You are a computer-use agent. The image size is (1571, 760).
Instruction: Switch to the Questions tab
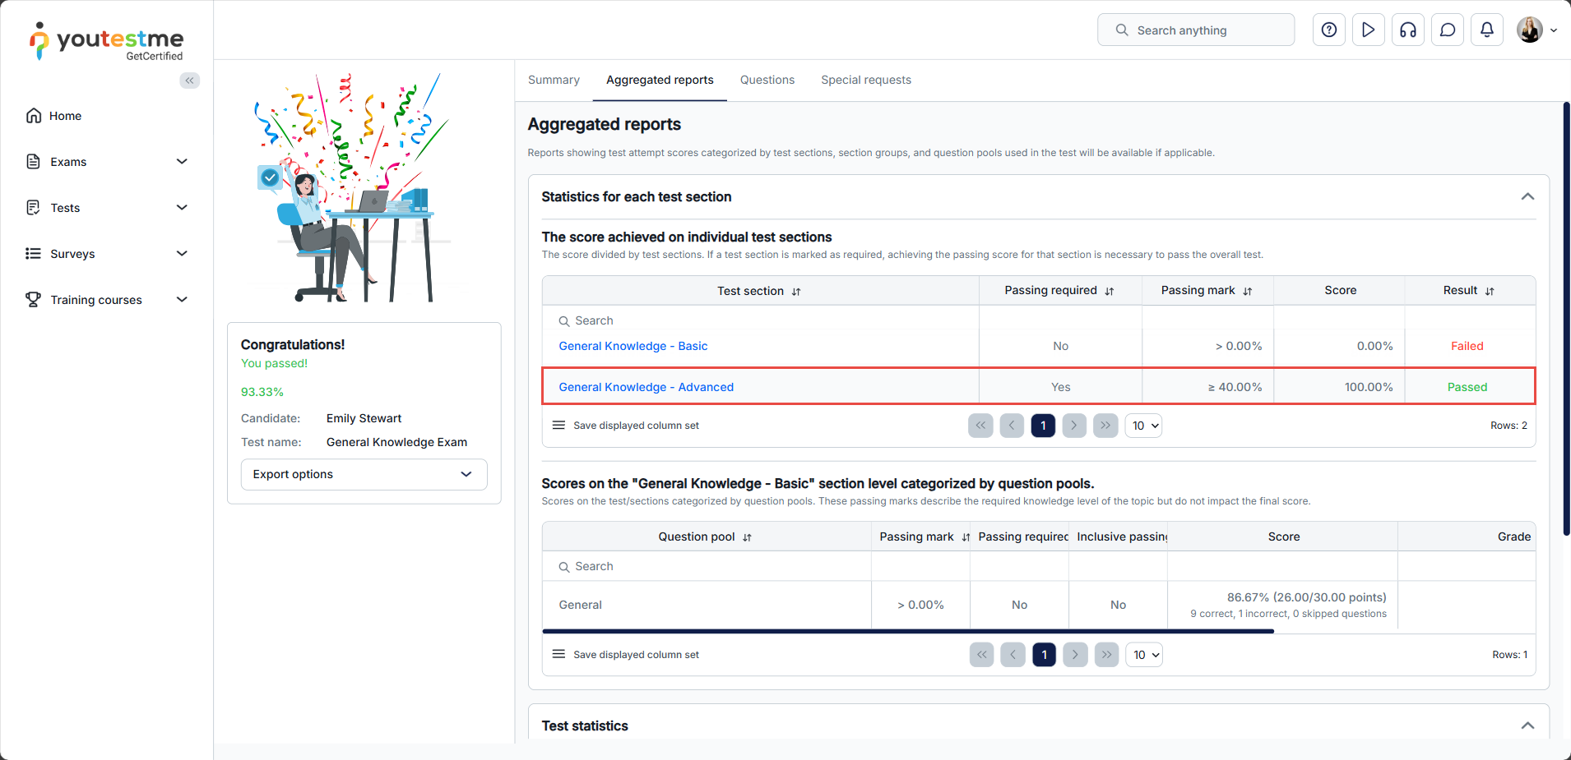point(767,80)
